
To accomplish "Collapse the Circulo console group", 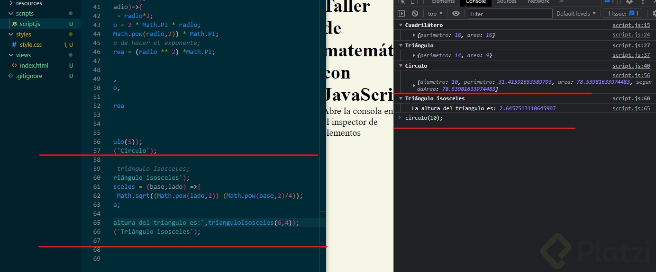I will pos(401,66).
